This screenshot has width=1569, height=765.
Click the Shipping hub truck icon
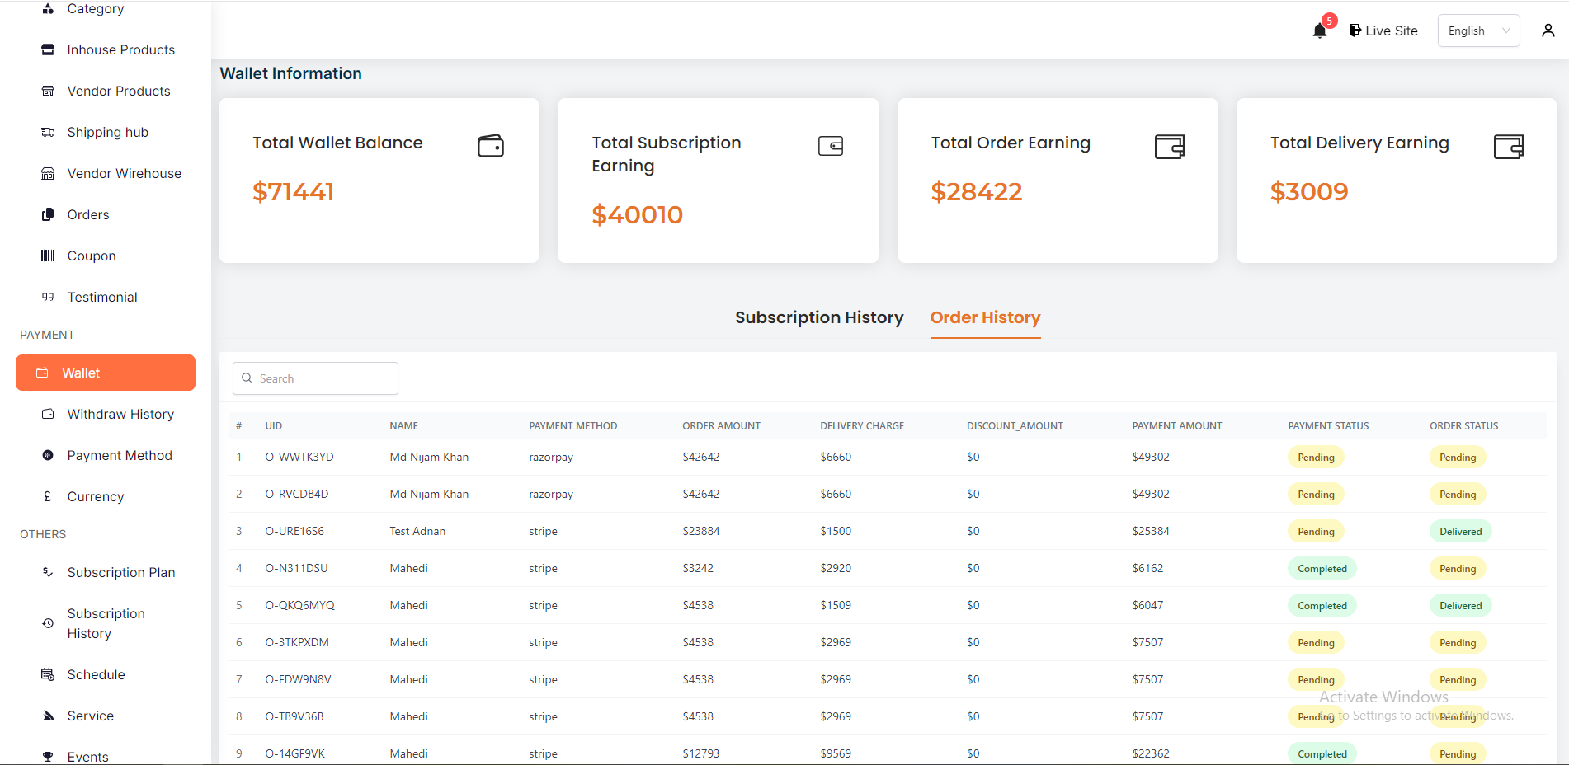48,132
